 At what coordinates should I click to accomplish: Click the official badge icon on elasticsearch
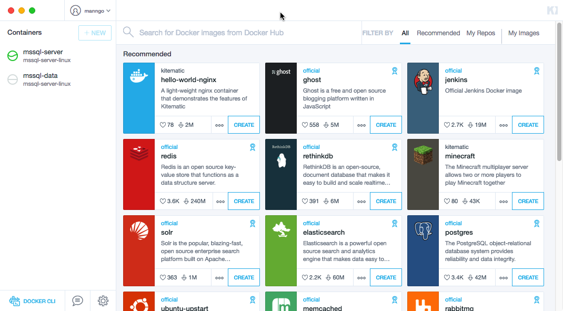click(395, 224)
